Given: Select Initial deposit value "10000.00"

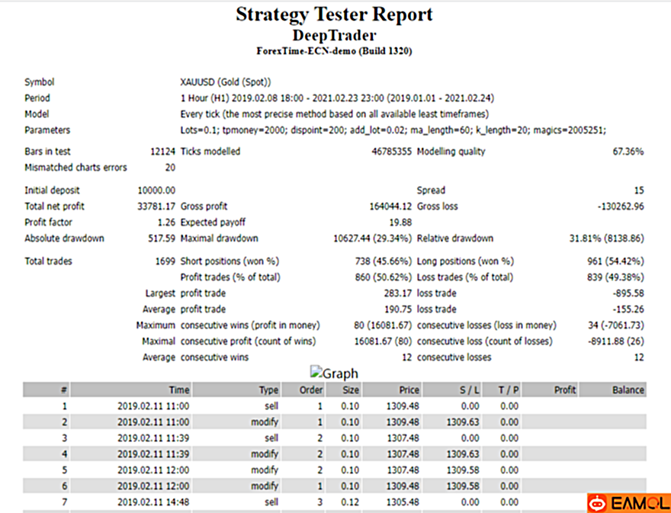Looking at the screenshot, I should click(x=156, y=191).
